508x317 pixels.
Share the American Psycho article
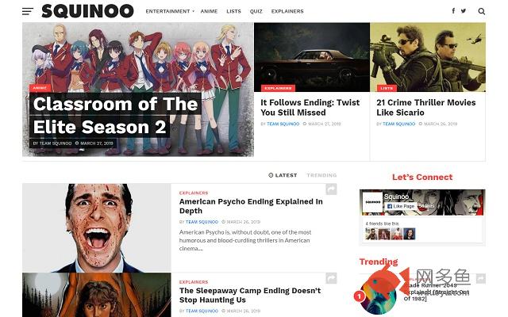point(331,189)
